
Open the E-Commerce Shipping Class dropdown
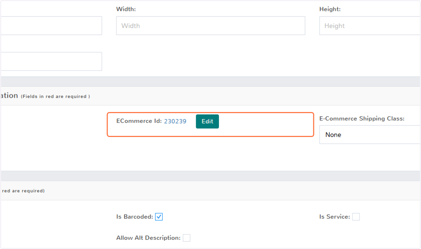[x=370, y=135]
